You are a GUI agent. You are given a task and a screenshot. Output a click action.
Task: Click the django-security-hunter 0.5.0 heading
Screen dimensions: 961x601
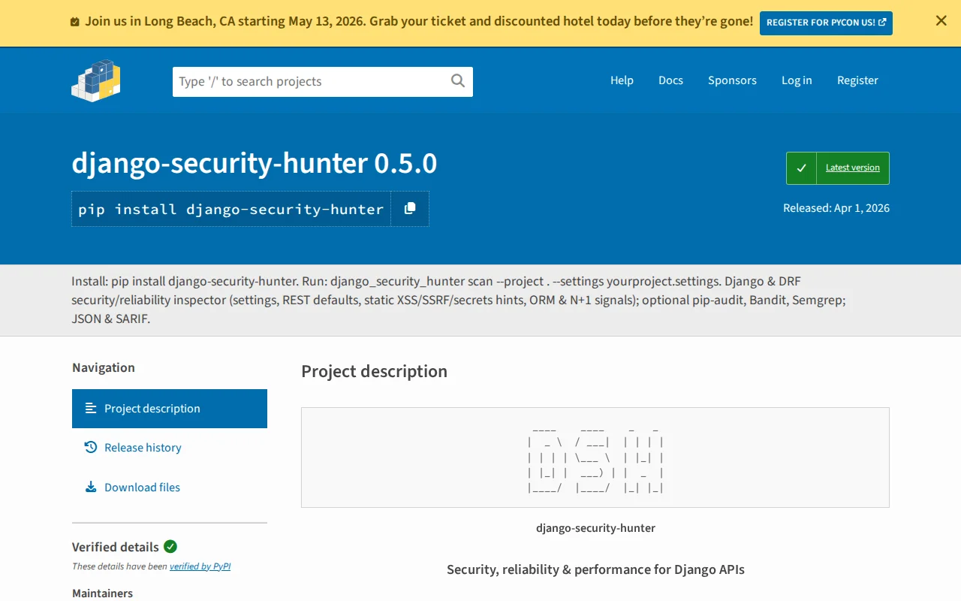coord(254,163)
